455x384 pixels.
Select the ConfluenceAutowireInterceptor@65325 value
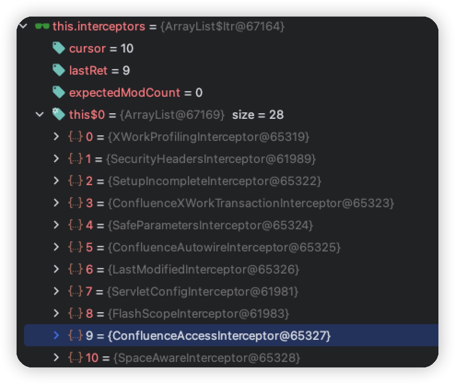(224, 247)
